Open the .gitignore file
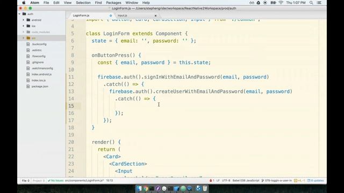This screenshot has height=193, width=344. (38, 62)
